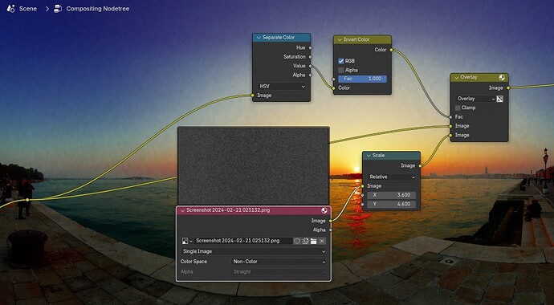Open the image browse datablock icon
This screenshot has height=305, width=554.
(187, 241)
